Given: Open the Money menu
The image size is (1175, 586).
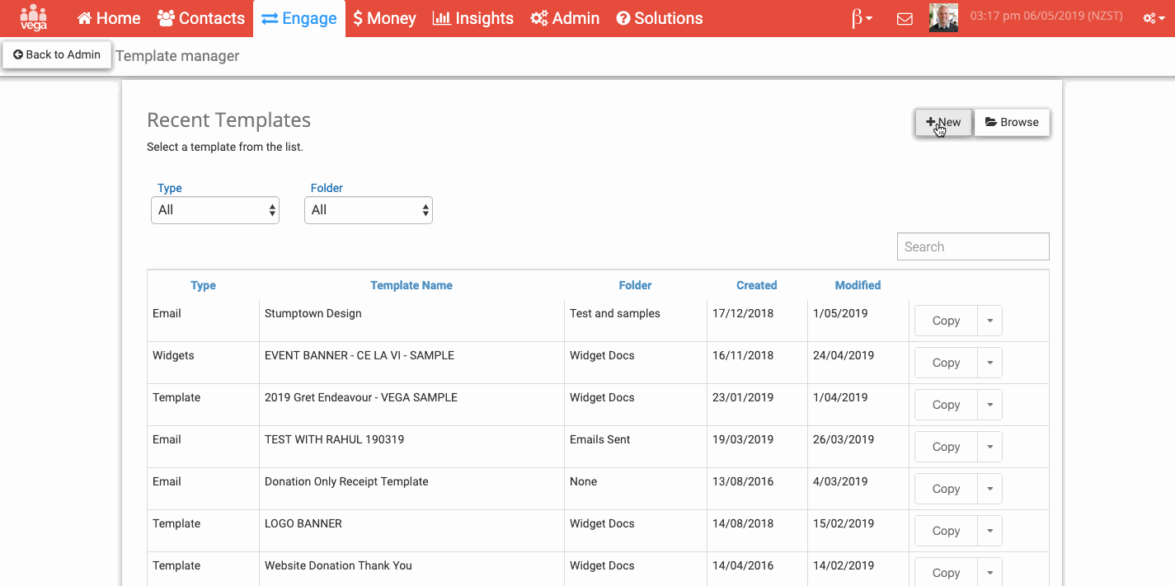Looking at the screenshot, I should coord(384,18).
